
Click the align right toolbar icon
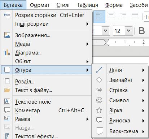pos(123,17)
